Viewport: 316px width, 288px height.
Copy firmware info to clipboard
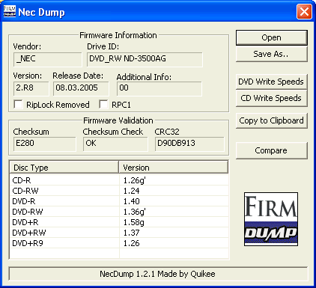[x=272, y=120]
